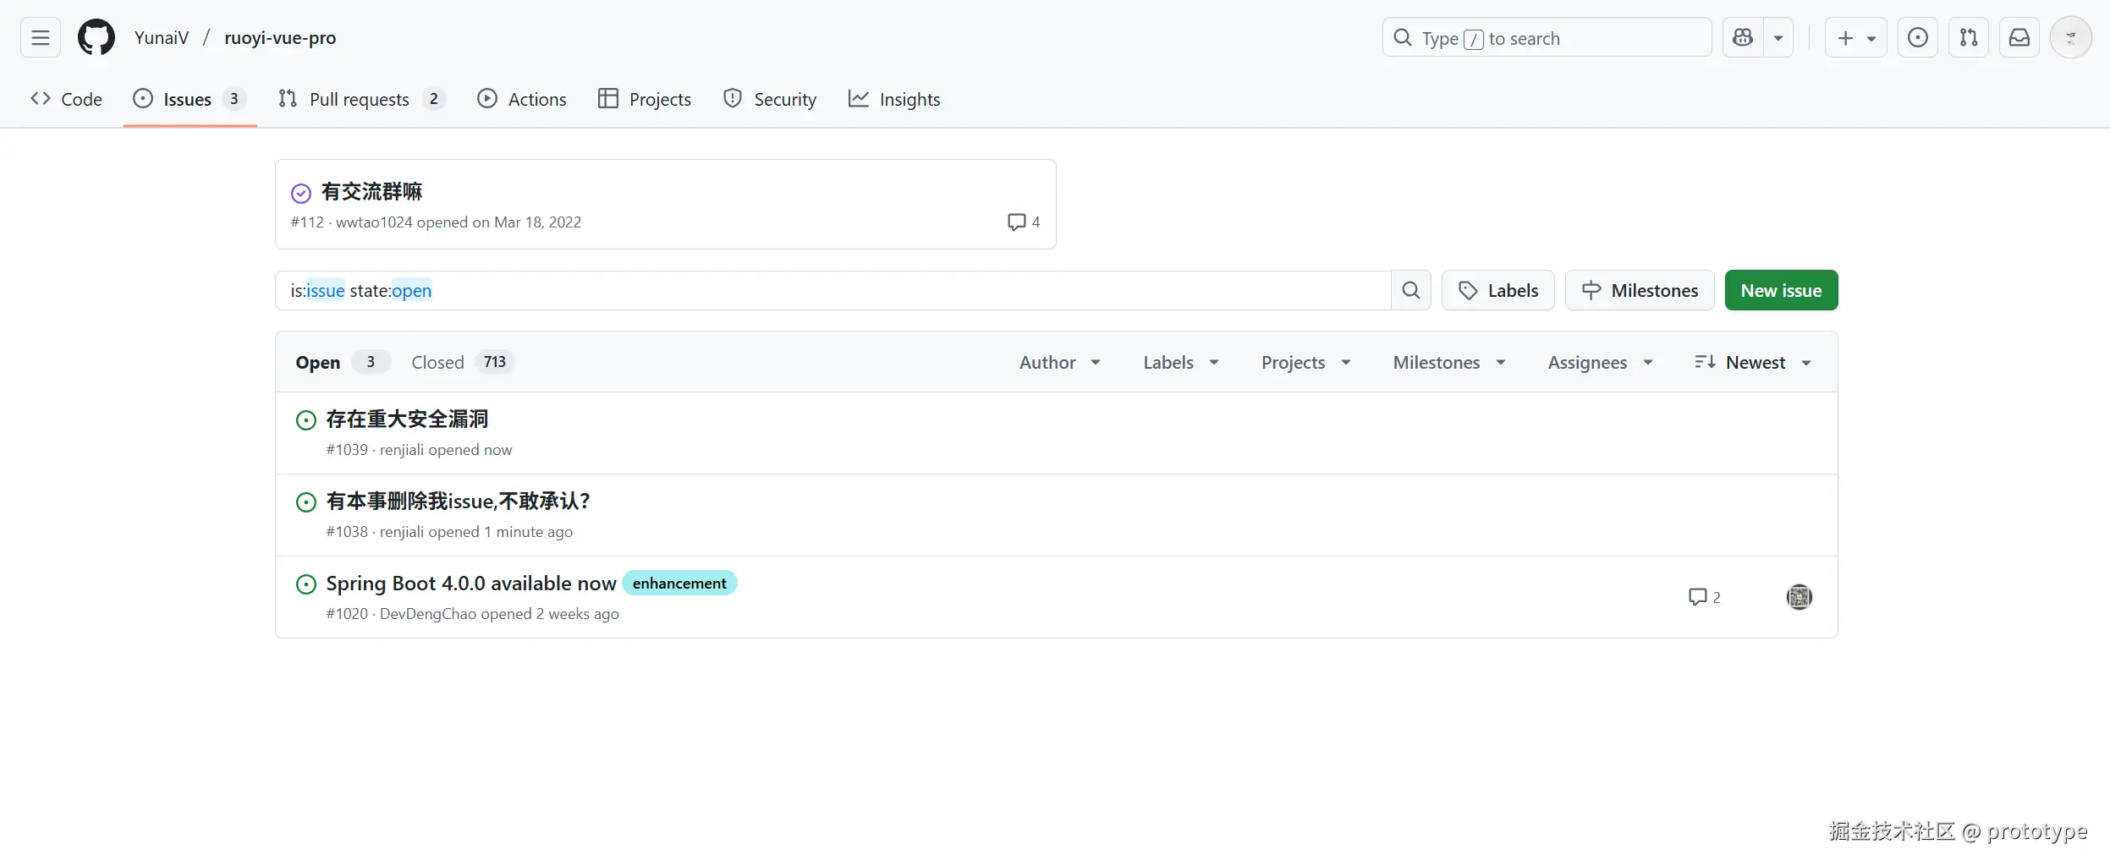
Task: Switch to the Security tab
Action: click(770, 99)
